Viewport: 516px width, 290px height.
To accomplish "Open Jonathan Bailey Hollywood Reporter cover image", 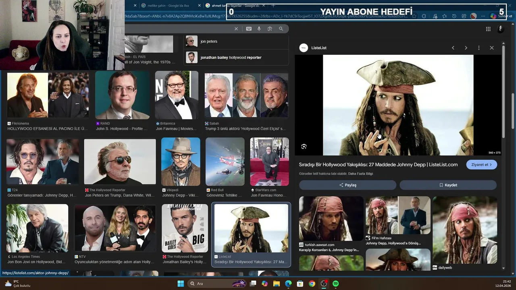I will (x=185, y=228).
